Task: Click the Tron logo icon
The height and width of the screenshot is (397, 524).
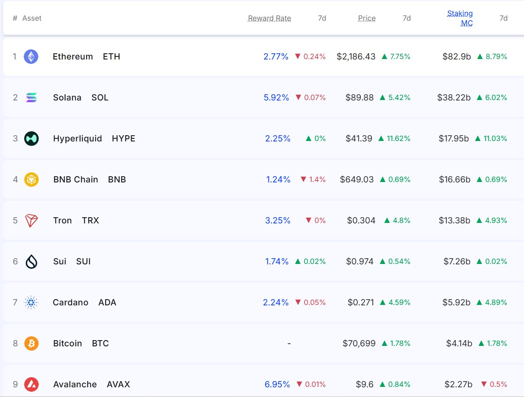Action: [31, 221]
